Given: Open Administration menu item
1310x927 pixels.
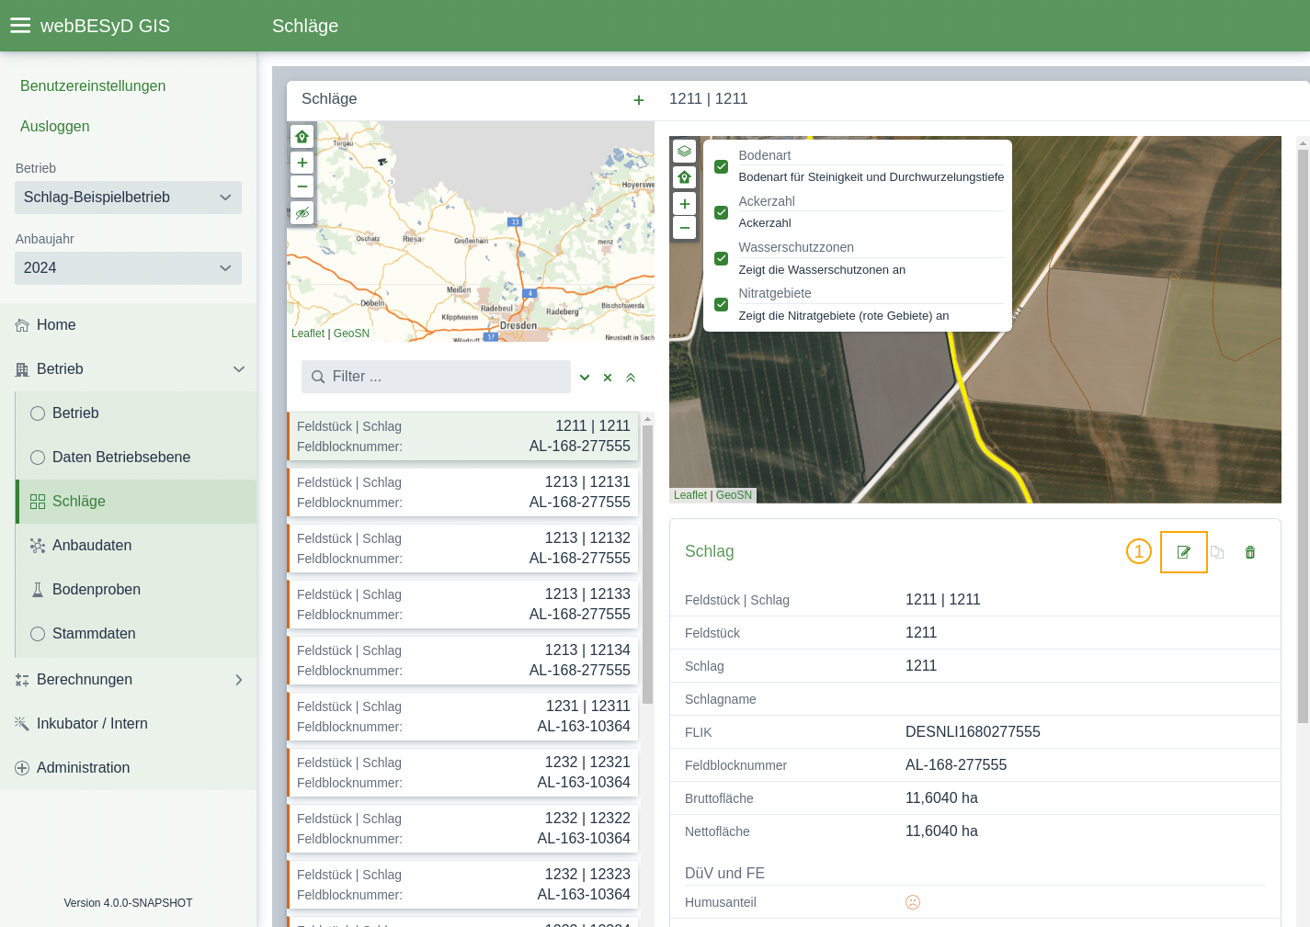Looking at the screenshot, I should (128, 768).
